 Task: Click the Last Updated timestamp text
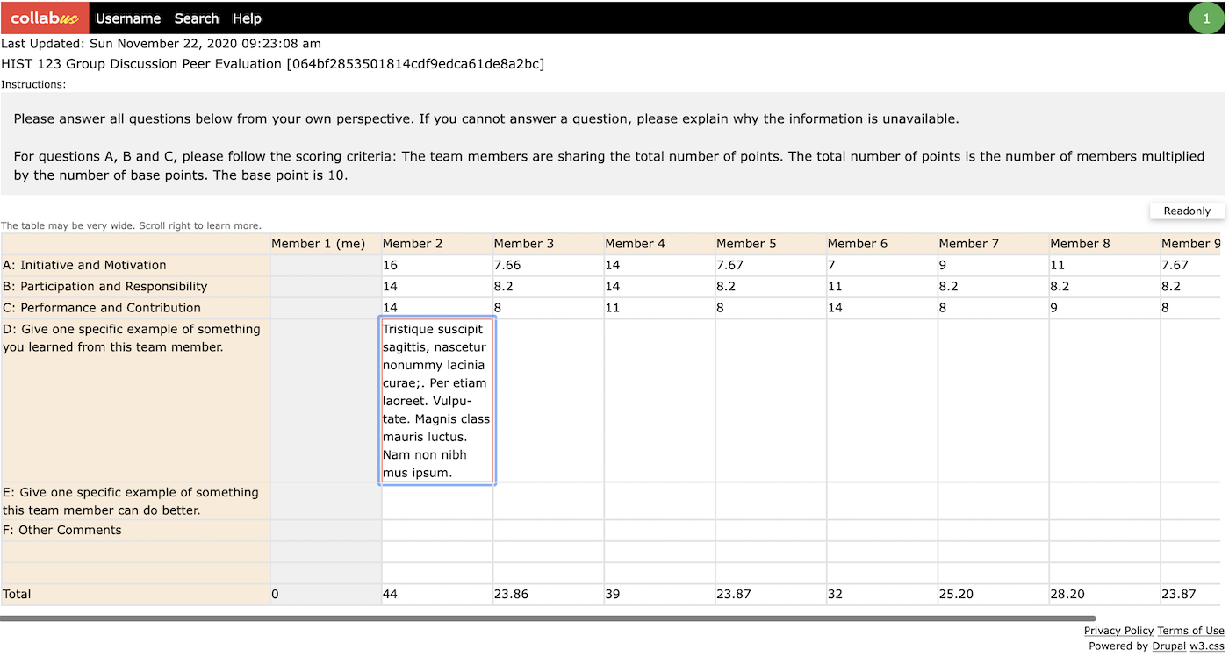pos(161,43)
